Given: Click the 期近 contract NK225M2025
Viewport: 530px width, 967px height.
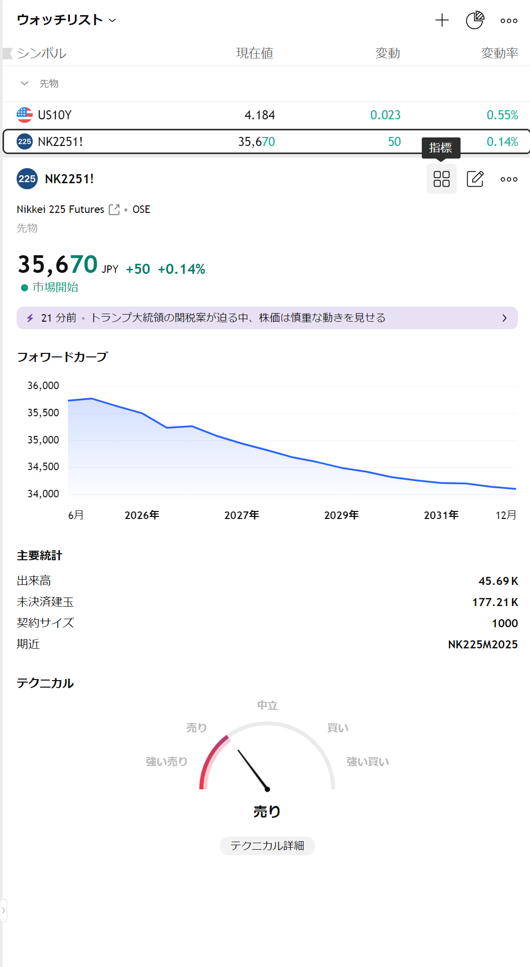Looking at the screenshot, I should pyautogui.click(x=483, y=644).
